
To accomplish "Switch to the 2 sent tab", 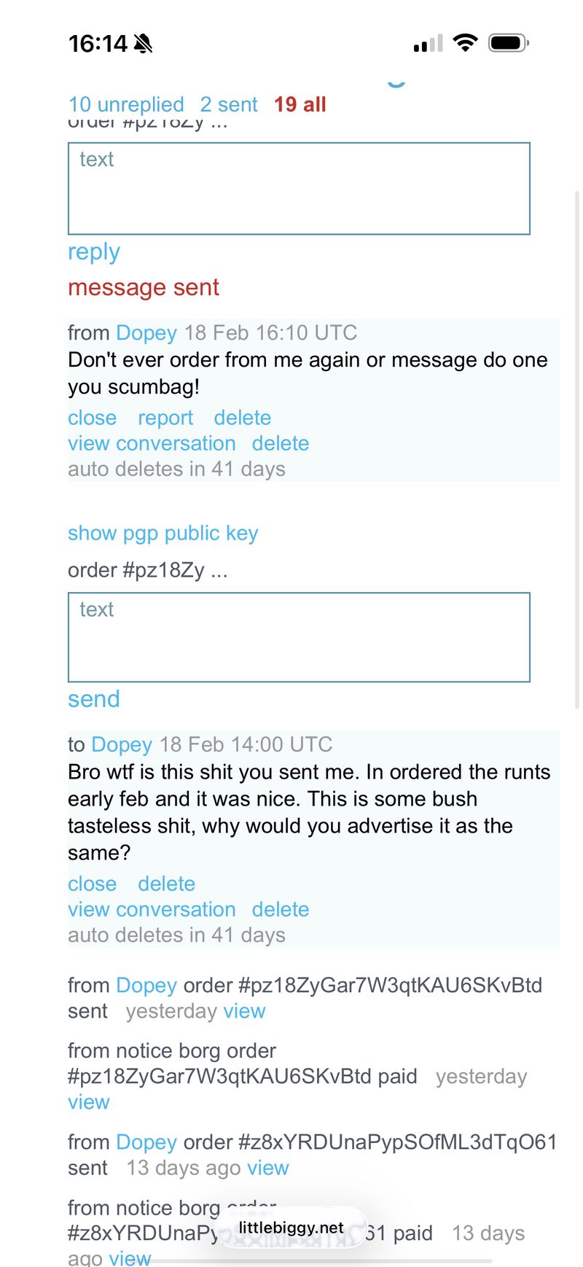I will (x=229, y=105).
